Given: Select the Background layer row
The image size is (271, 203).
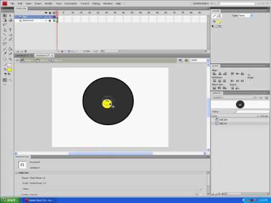Looking at the screenshot, I should pyautogui.click(x=36, y=20).
